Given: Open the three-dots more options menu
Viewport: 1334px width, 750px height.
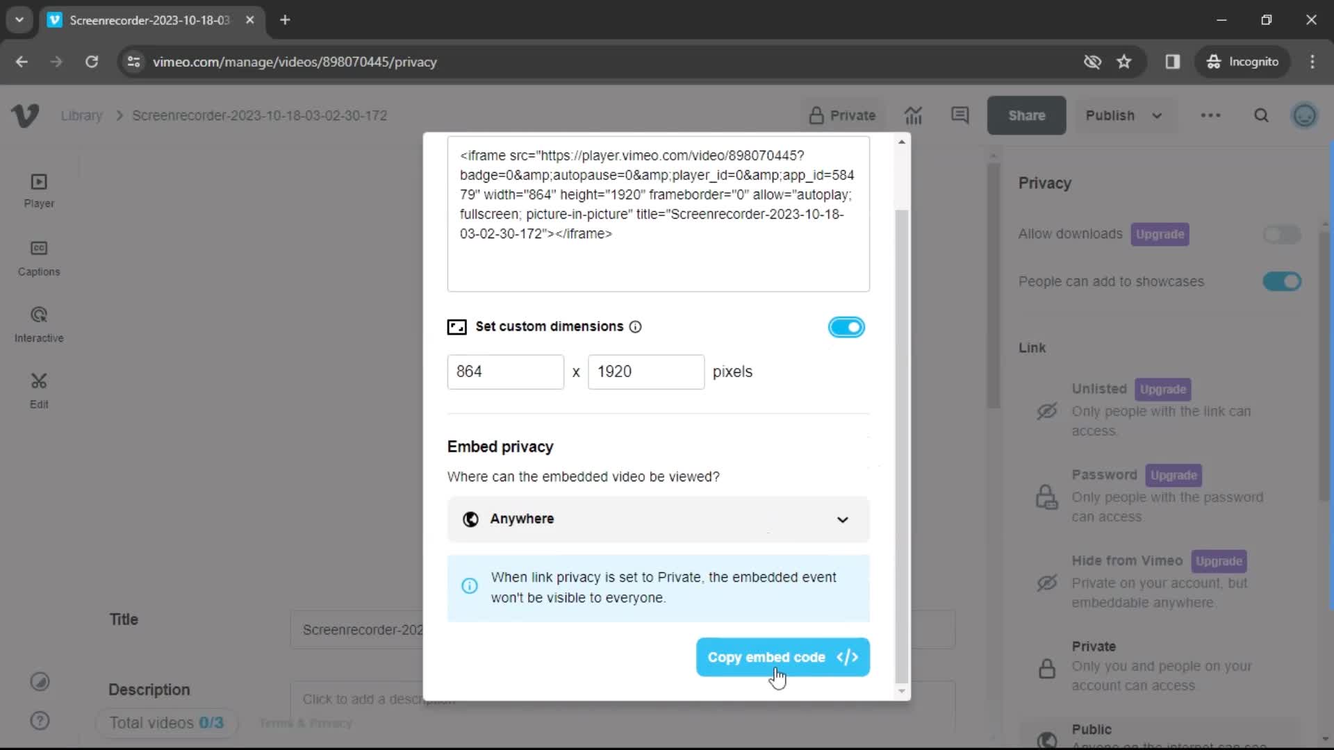Looking at the screenshot, I should (x=1210, y=115).
